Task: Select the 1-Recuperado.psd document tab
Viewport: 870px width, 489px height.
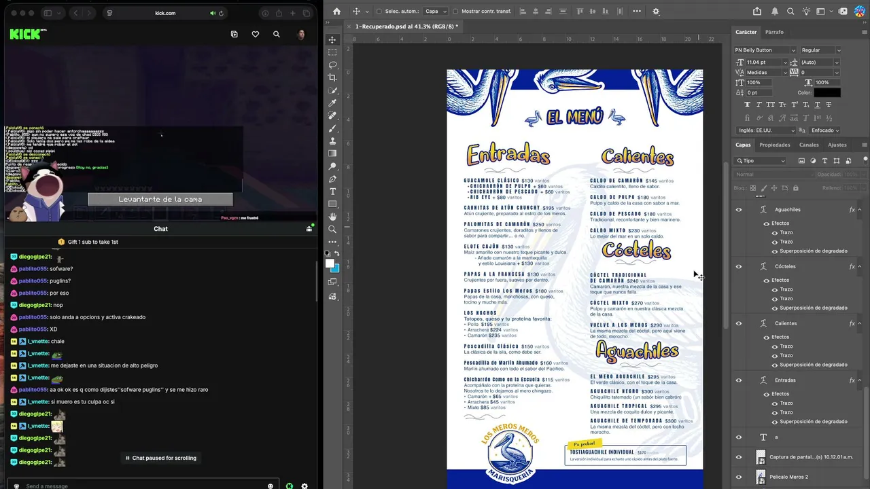Action: [406, 26]
